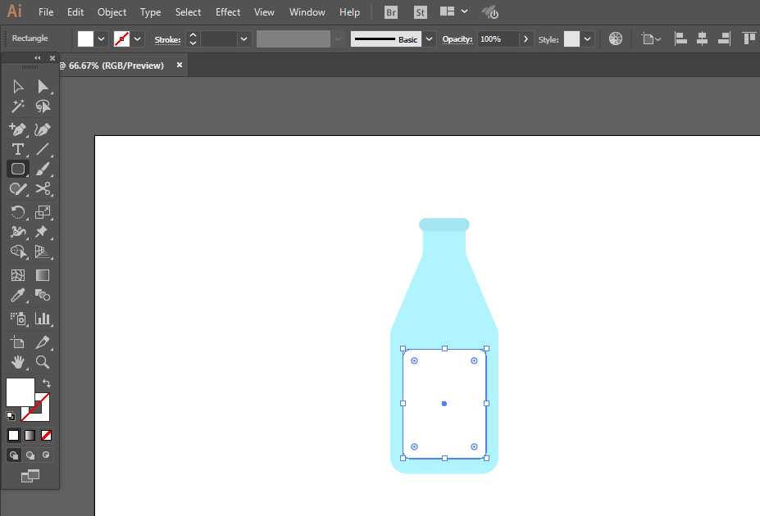Open the Opacity options
Viewport: 760px width, 516px height.
[526, 38]
